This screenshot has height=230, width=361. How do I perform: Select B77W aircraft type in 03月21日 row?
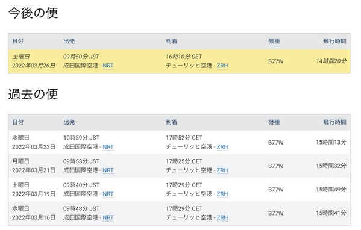pyautogui.click(x=276, y=166)
